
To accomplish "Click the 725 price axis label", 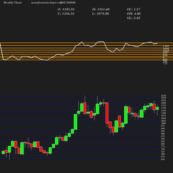I will click(163, 152).
